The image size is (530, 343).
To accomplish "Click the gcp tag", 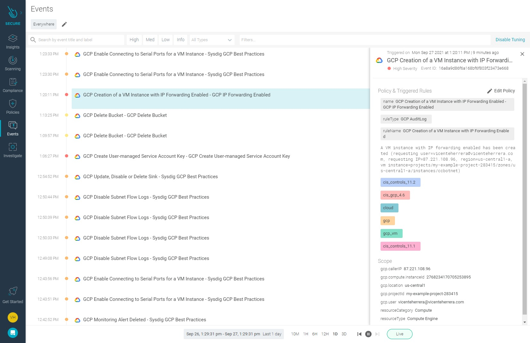I will pos(388,221).
